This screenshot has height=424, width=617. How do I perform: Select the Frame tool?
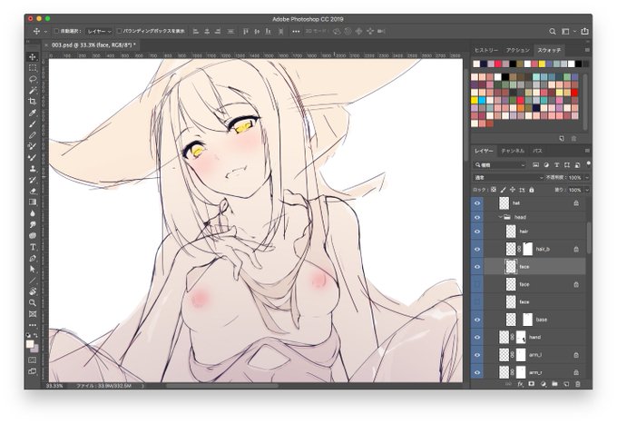point(33,314)
